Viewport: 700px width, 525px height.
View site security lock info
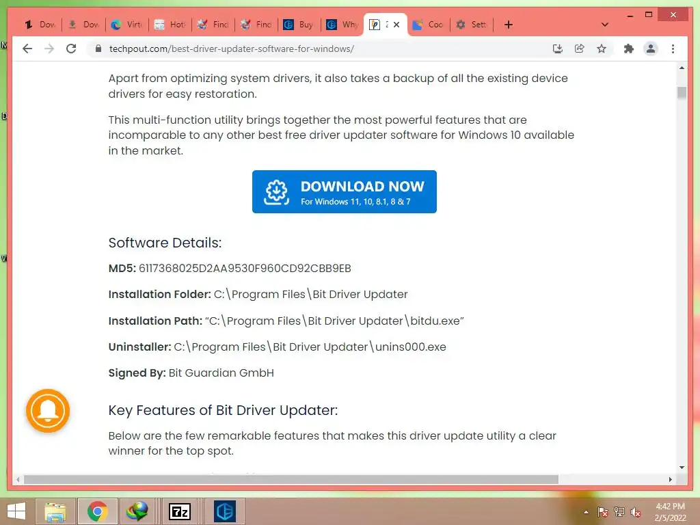[98, 49]
